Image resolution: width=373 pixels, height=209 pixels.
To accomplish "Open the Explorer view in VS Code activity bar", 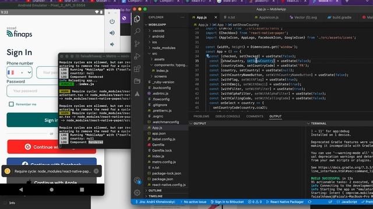I will 137,19.
